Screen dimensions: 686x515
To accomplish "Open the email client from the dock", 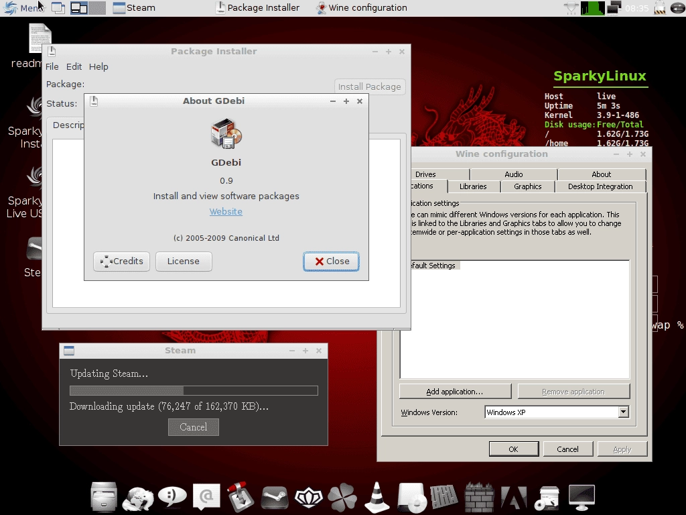I will (206, 496).
